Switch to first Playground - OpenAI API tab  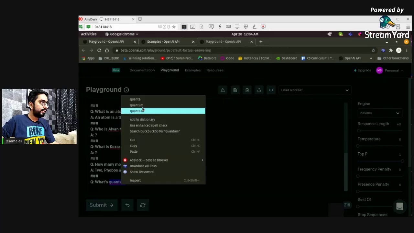tap(106, 41)
